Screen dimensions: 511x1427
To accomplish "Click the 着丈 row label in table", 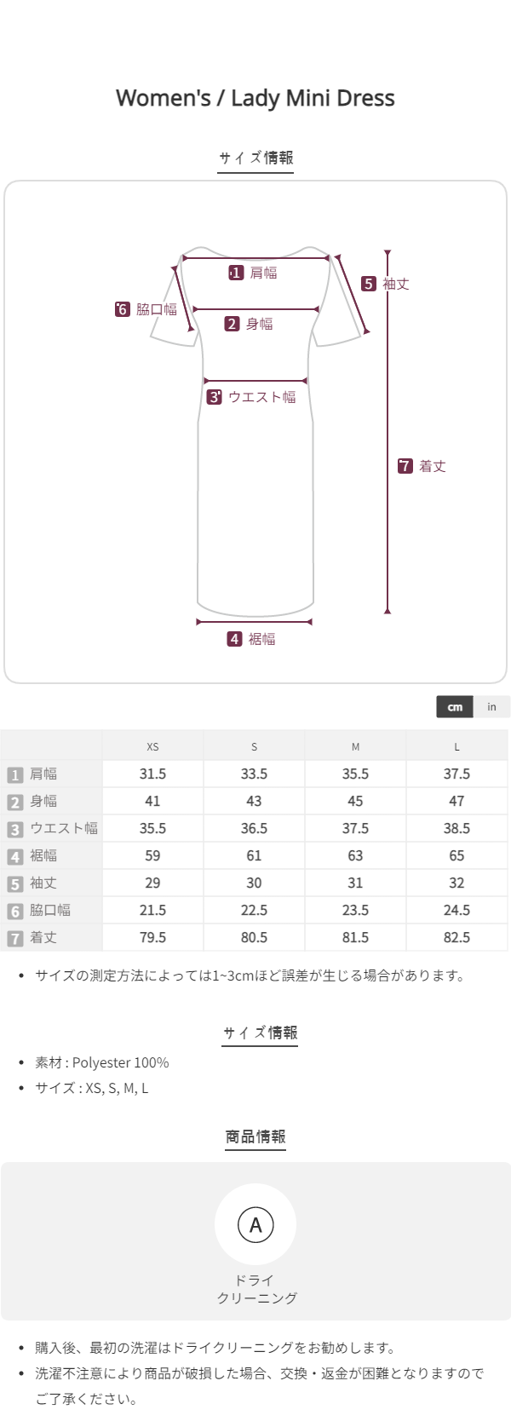I will (43, 937).
